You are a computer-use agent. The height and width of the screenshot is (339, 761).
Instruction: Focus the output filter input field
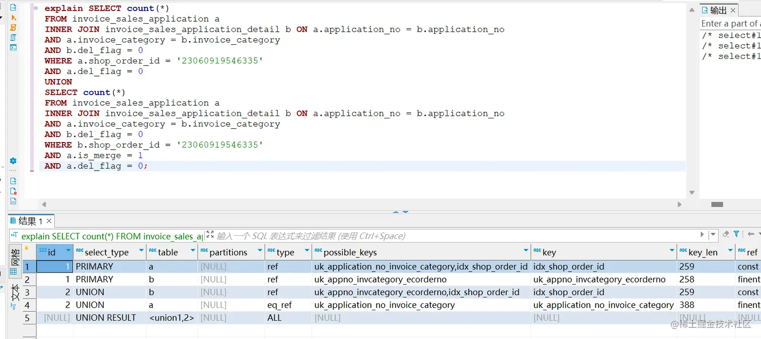[731, 24]
